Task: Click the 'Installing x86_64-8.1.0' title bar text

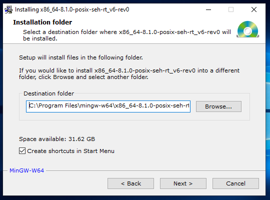Action: [x=72, y=9]
